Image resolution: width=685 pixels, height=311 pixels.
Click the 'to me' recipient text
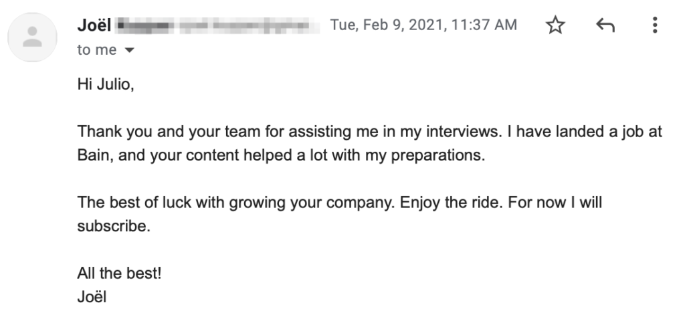click(97, 49)
